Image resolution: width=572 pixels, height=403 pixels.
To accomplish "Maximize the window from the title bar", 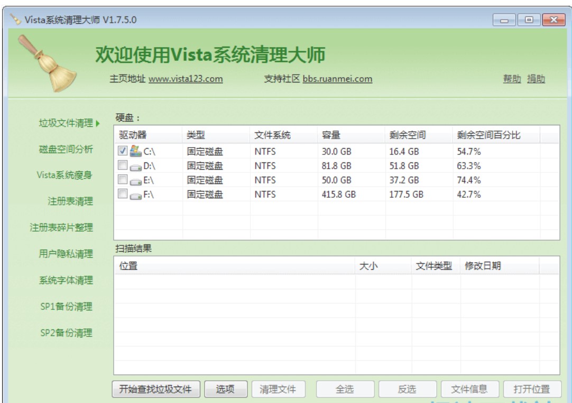I will (x=529, y=20).
